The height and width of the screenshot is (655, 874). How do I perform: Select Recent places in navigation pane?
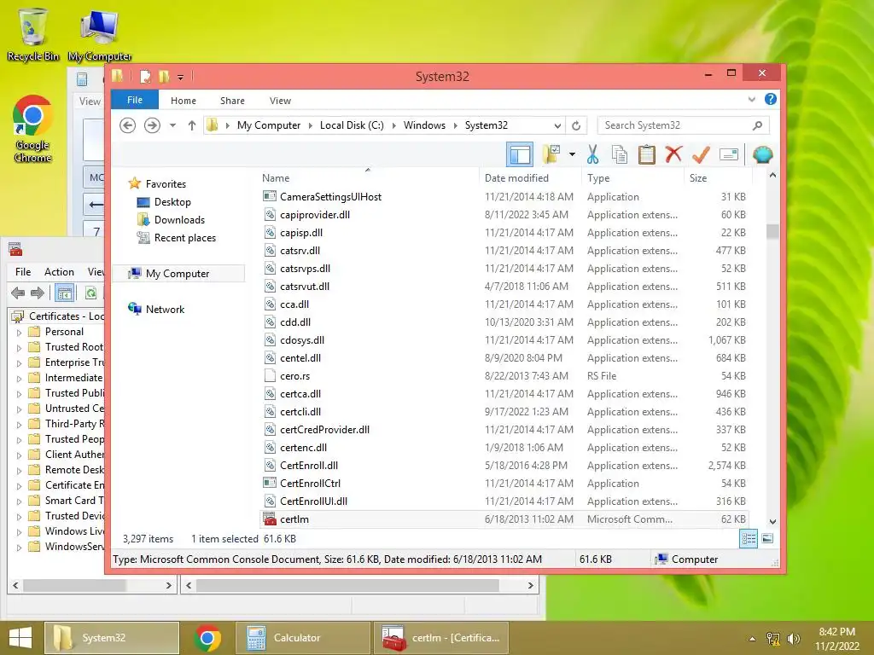185,238
